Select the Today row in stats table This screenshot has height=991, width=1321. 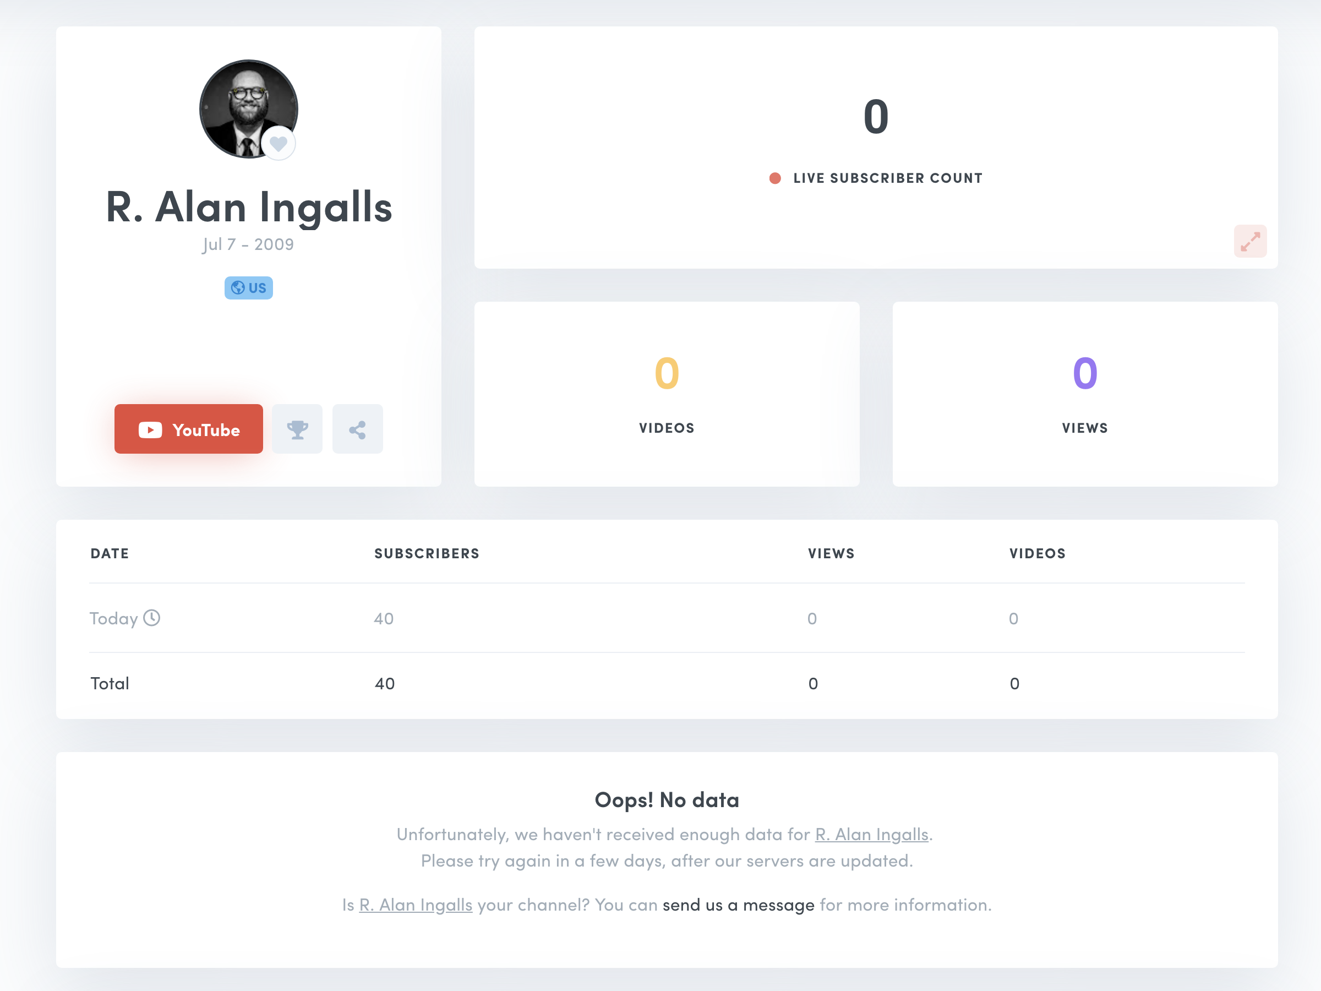pos(667,618)
